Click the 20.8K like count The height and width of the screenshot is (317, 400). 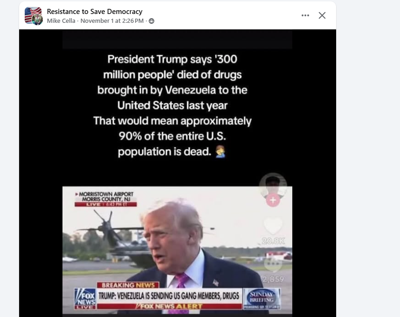[273, 241]
